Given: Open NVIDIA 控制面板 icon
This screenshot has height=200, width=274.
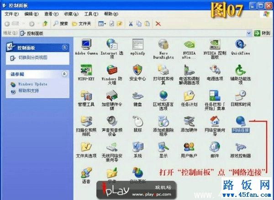Looking at the screenshot, I should click(215, 44).
